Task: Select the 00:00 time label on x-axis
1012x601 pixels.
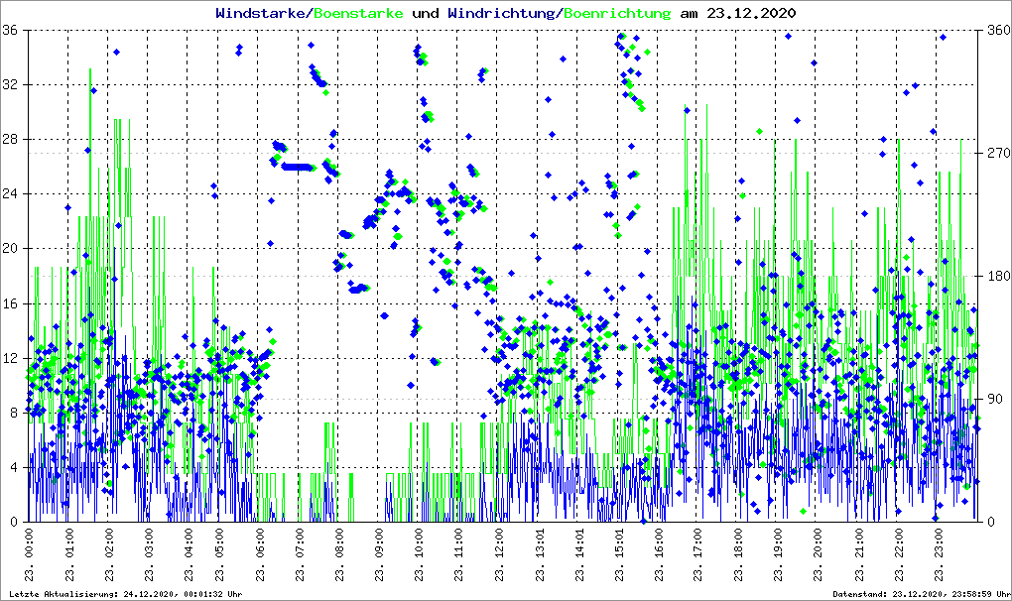Action: click(x=28, y=555)
